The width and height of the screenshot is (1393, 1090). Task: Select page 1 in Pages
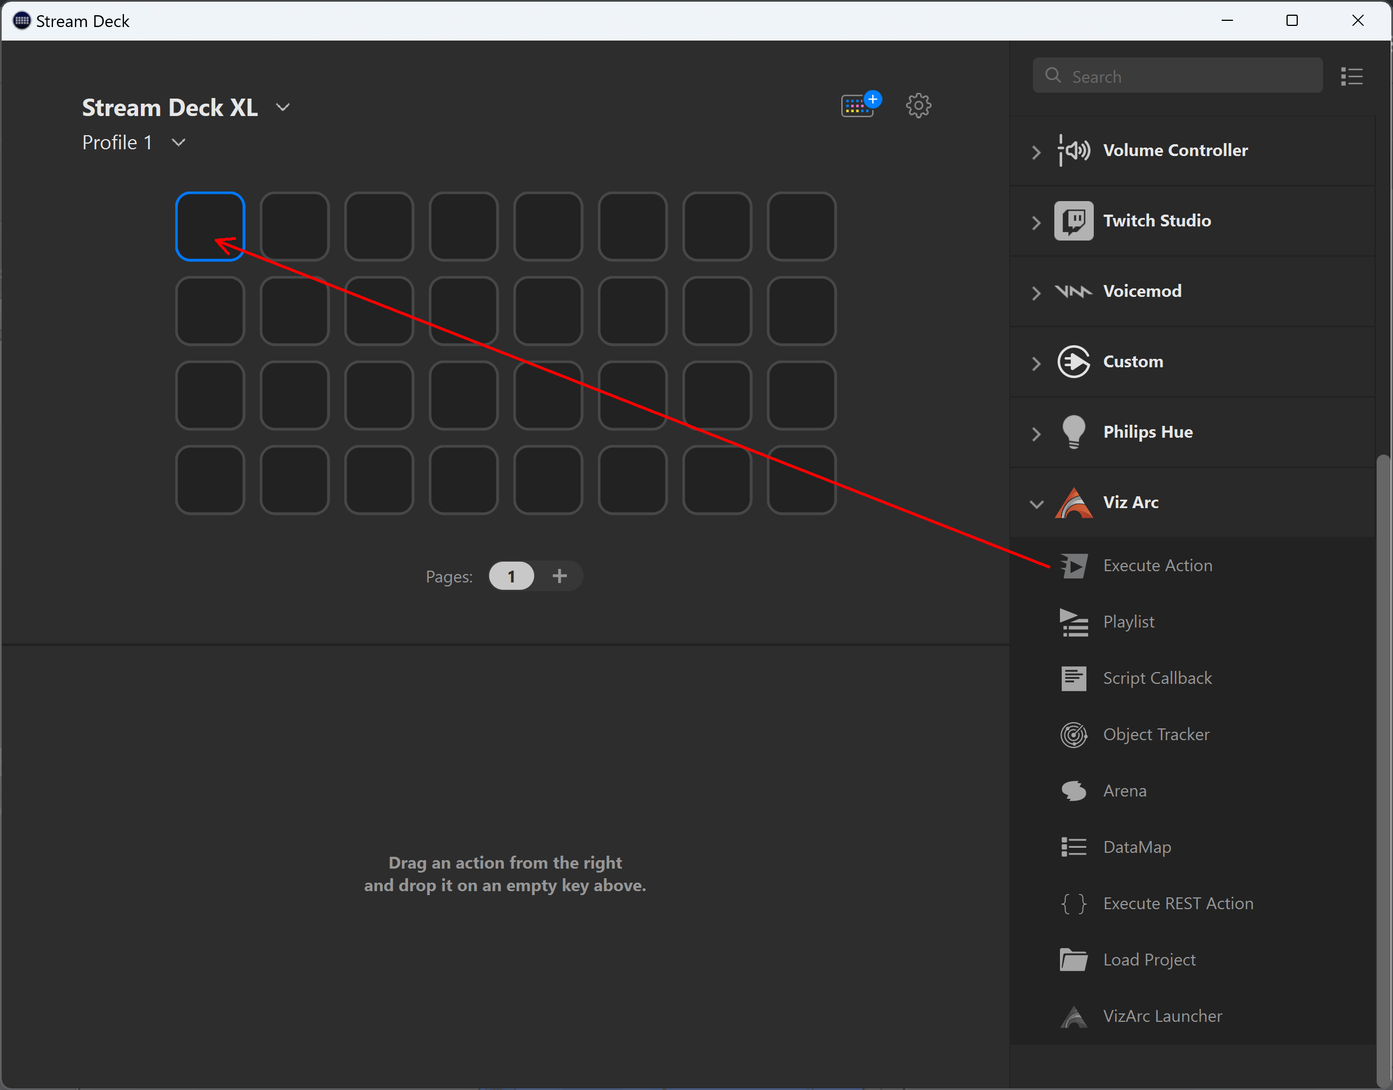(x=511, y=576)
